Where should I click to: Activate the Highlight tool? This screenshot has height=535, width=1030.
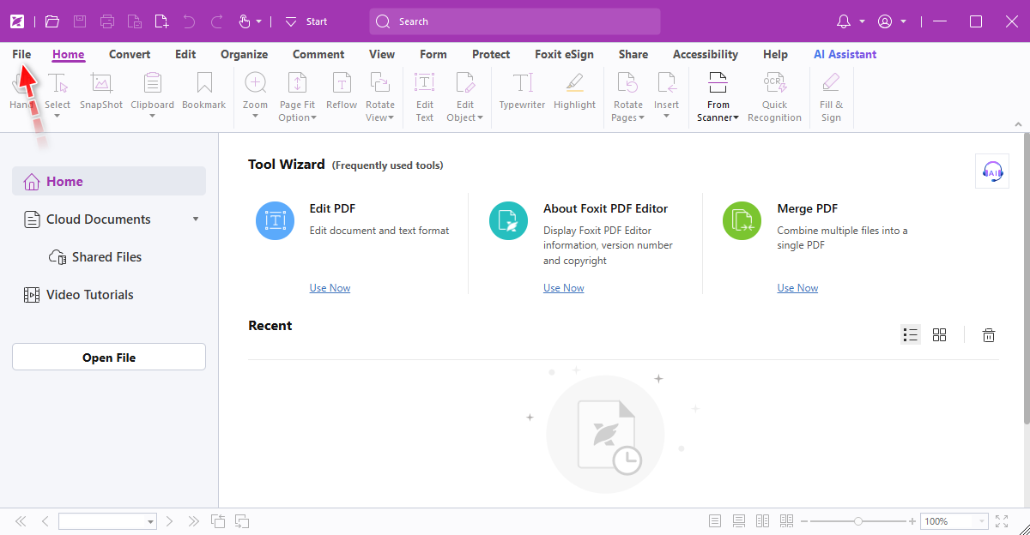(x=574, y=84)
